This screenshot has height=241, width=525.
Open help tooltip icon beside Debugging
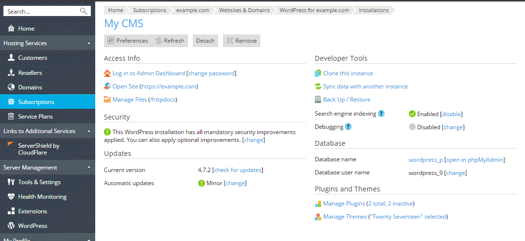(x=348, y=127)
